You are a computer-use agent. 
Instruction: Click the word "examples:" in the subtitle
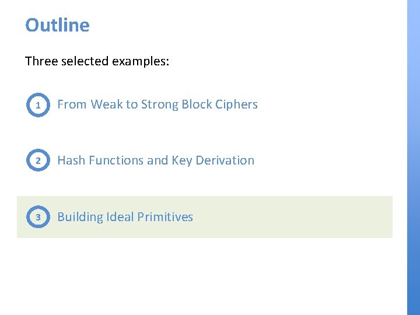(142, 61)
